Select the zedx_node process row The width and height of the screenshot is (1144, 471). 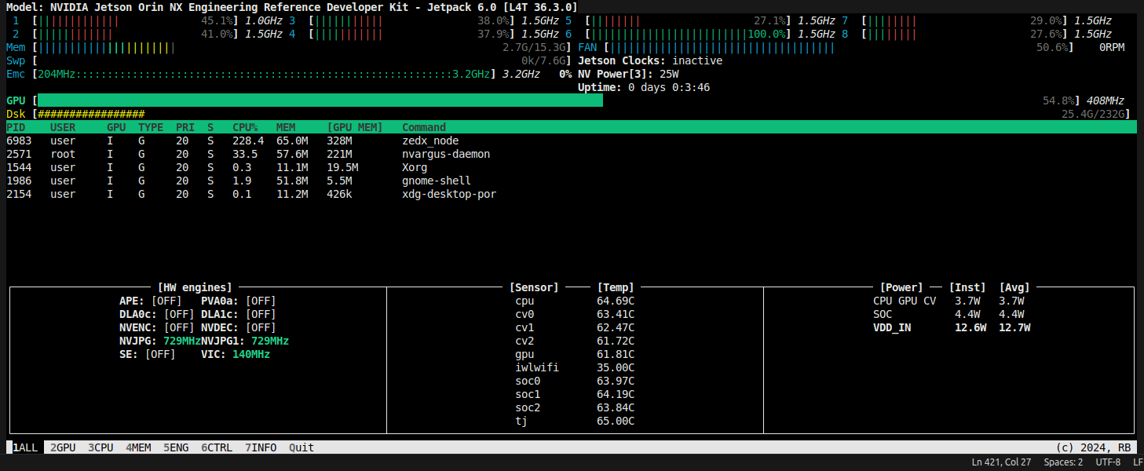pos(572,141)
